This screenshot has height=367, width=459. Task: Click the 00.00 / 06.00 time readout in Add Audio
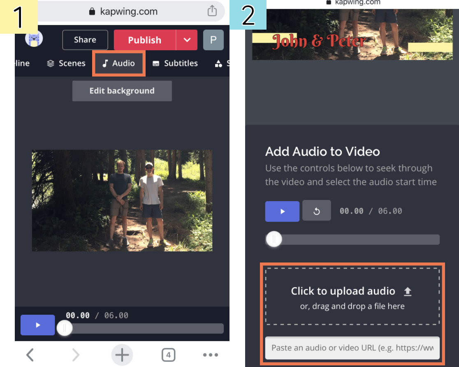click(x=371, y=211)
